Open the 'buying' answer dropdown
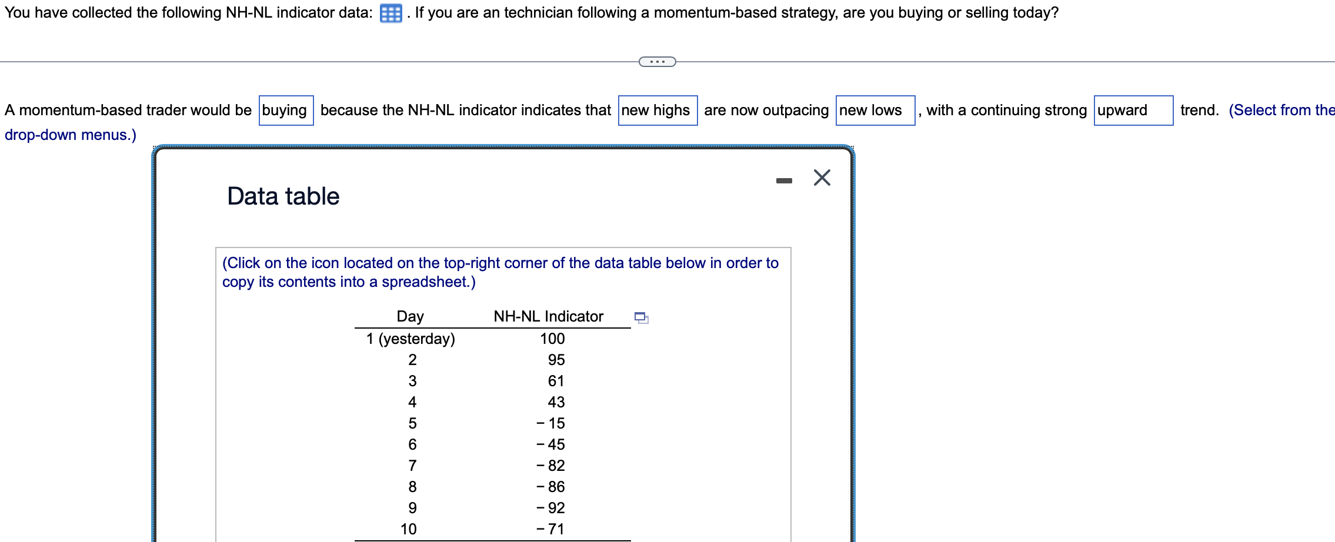The width and height of the screenshot is (1335, 542). (x=285, y=110)
